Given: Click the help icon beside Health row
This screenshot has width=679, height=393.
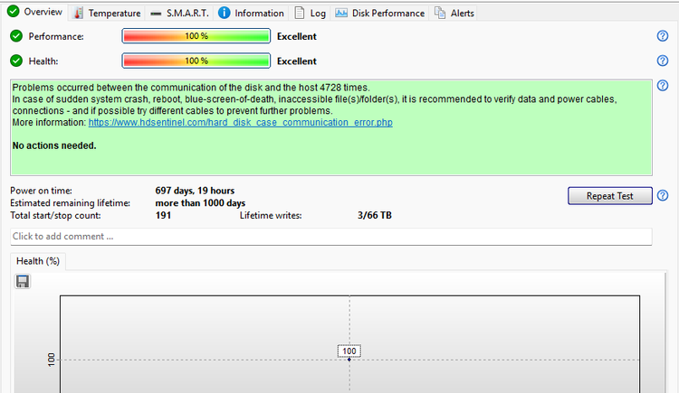Looking at the screenshot, I should pos(662,61).
